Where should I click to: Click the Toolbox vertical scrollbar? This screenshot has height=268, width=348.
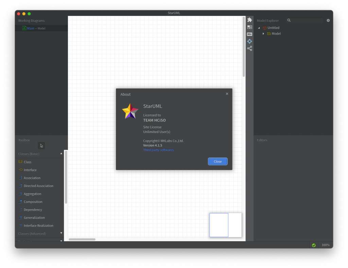click(66, 177)
